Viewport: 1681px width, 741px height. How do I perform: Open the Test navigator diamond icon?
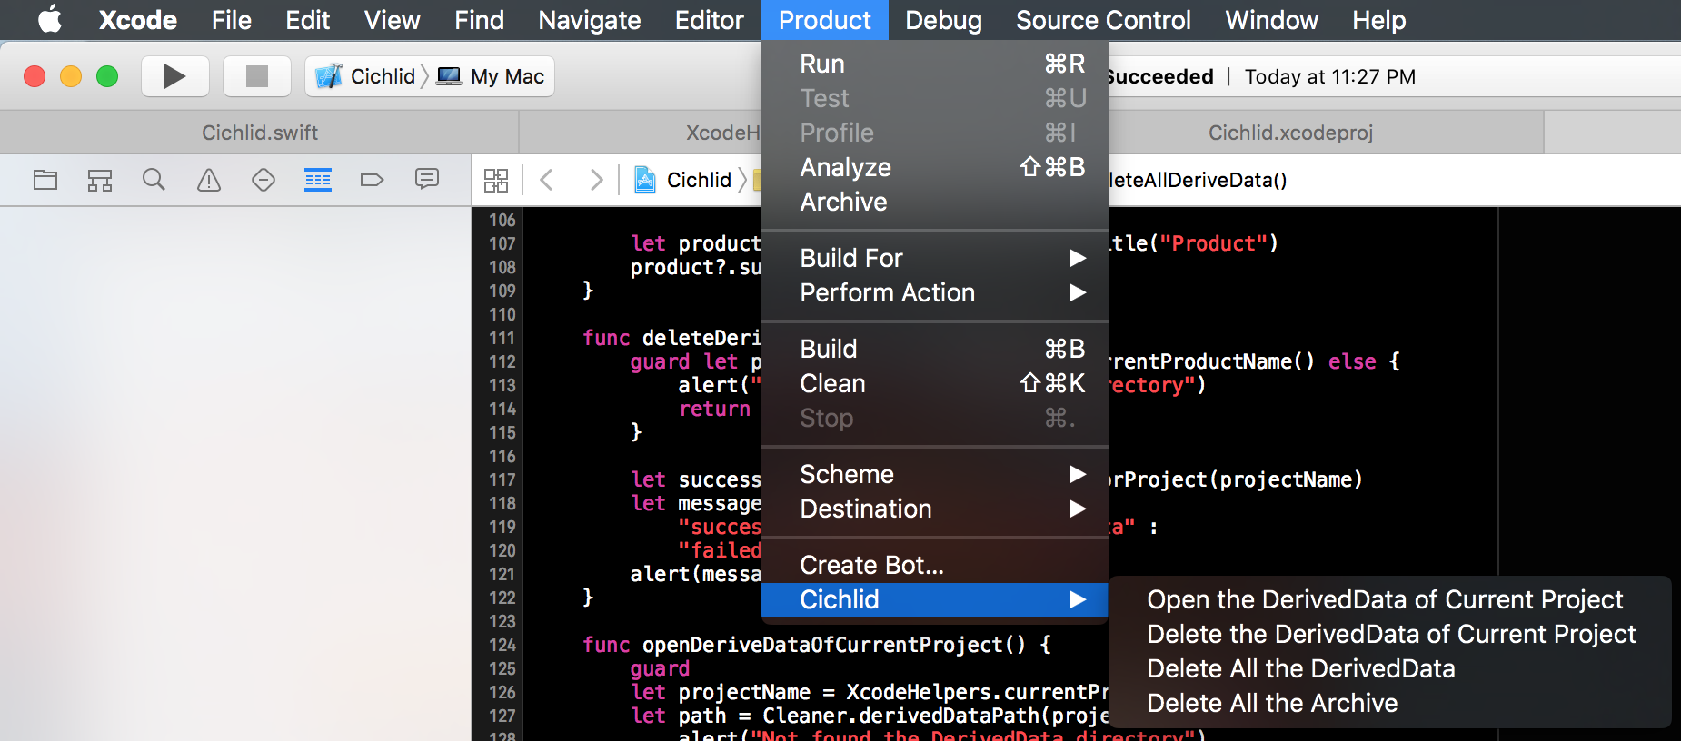coord(264,180)
